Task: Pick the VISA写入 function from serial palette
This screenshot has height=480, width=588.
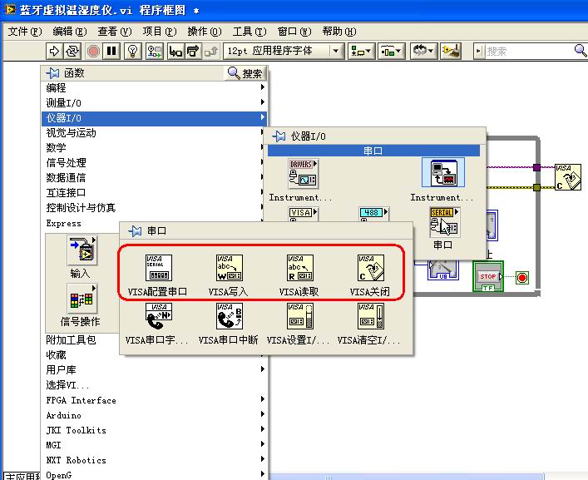Action: [229, 269]
